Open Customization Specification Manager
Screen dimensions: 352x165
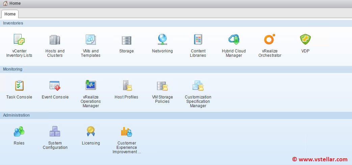click(x=198, y=86)
